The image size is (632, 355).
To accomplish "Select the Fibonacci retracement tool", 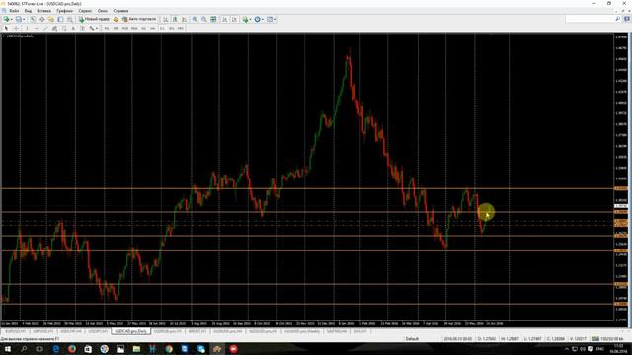I will (x=64, y=28).
